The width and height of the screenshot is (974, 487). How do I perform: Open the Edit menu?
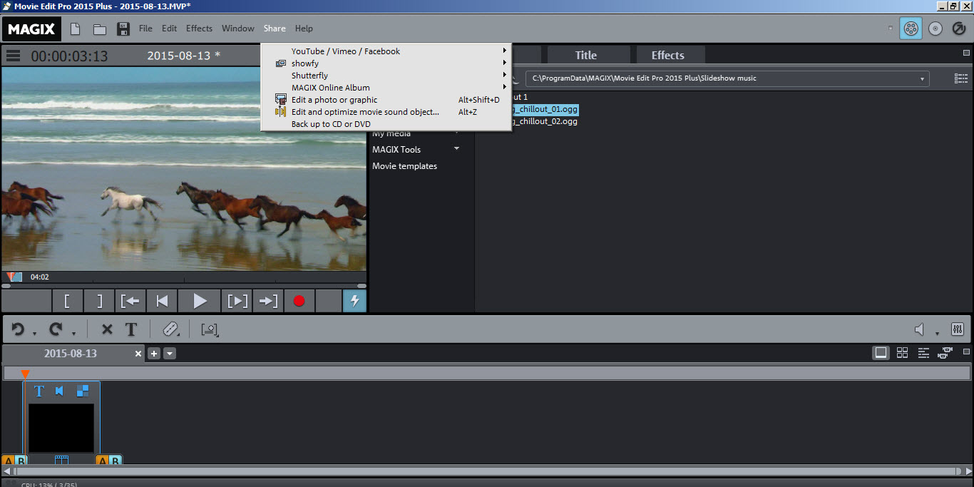[x=169, y=29]
